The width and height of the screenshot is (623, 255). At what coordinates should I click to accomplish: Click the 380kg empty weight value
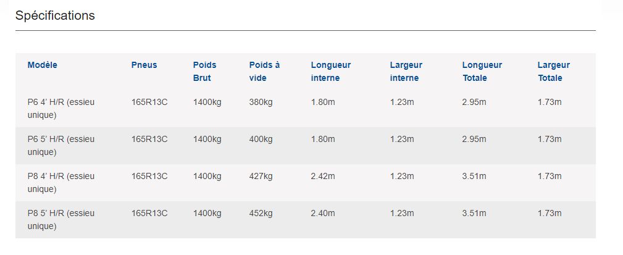click(261, 102)
